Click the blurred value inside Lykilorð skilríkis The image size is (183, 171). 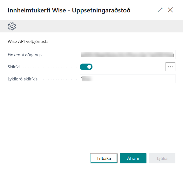pos(87,79)
